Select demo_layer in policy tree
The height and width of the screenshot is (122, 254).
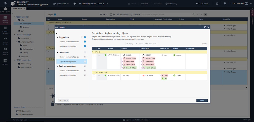[x=29, y=23]
